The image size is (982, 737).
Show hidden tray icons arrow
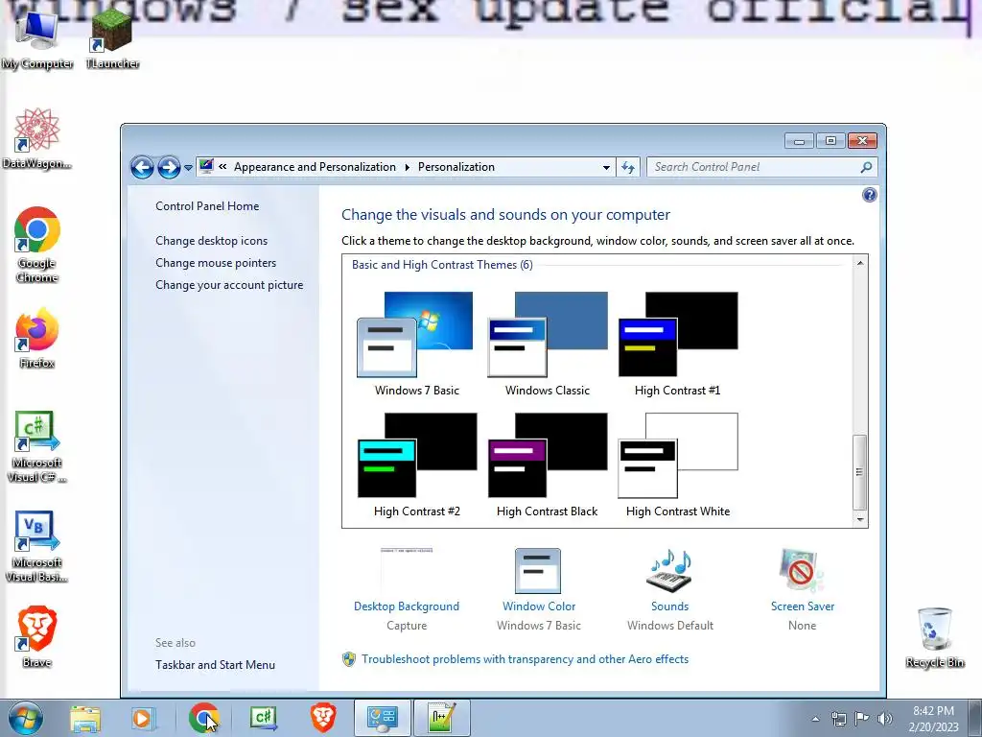click(815, 719)
